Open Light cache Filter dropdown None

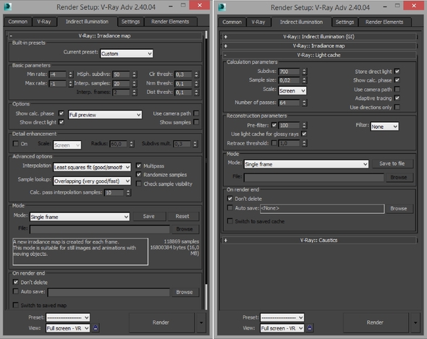pyautogui.click(x=384, y=126)
